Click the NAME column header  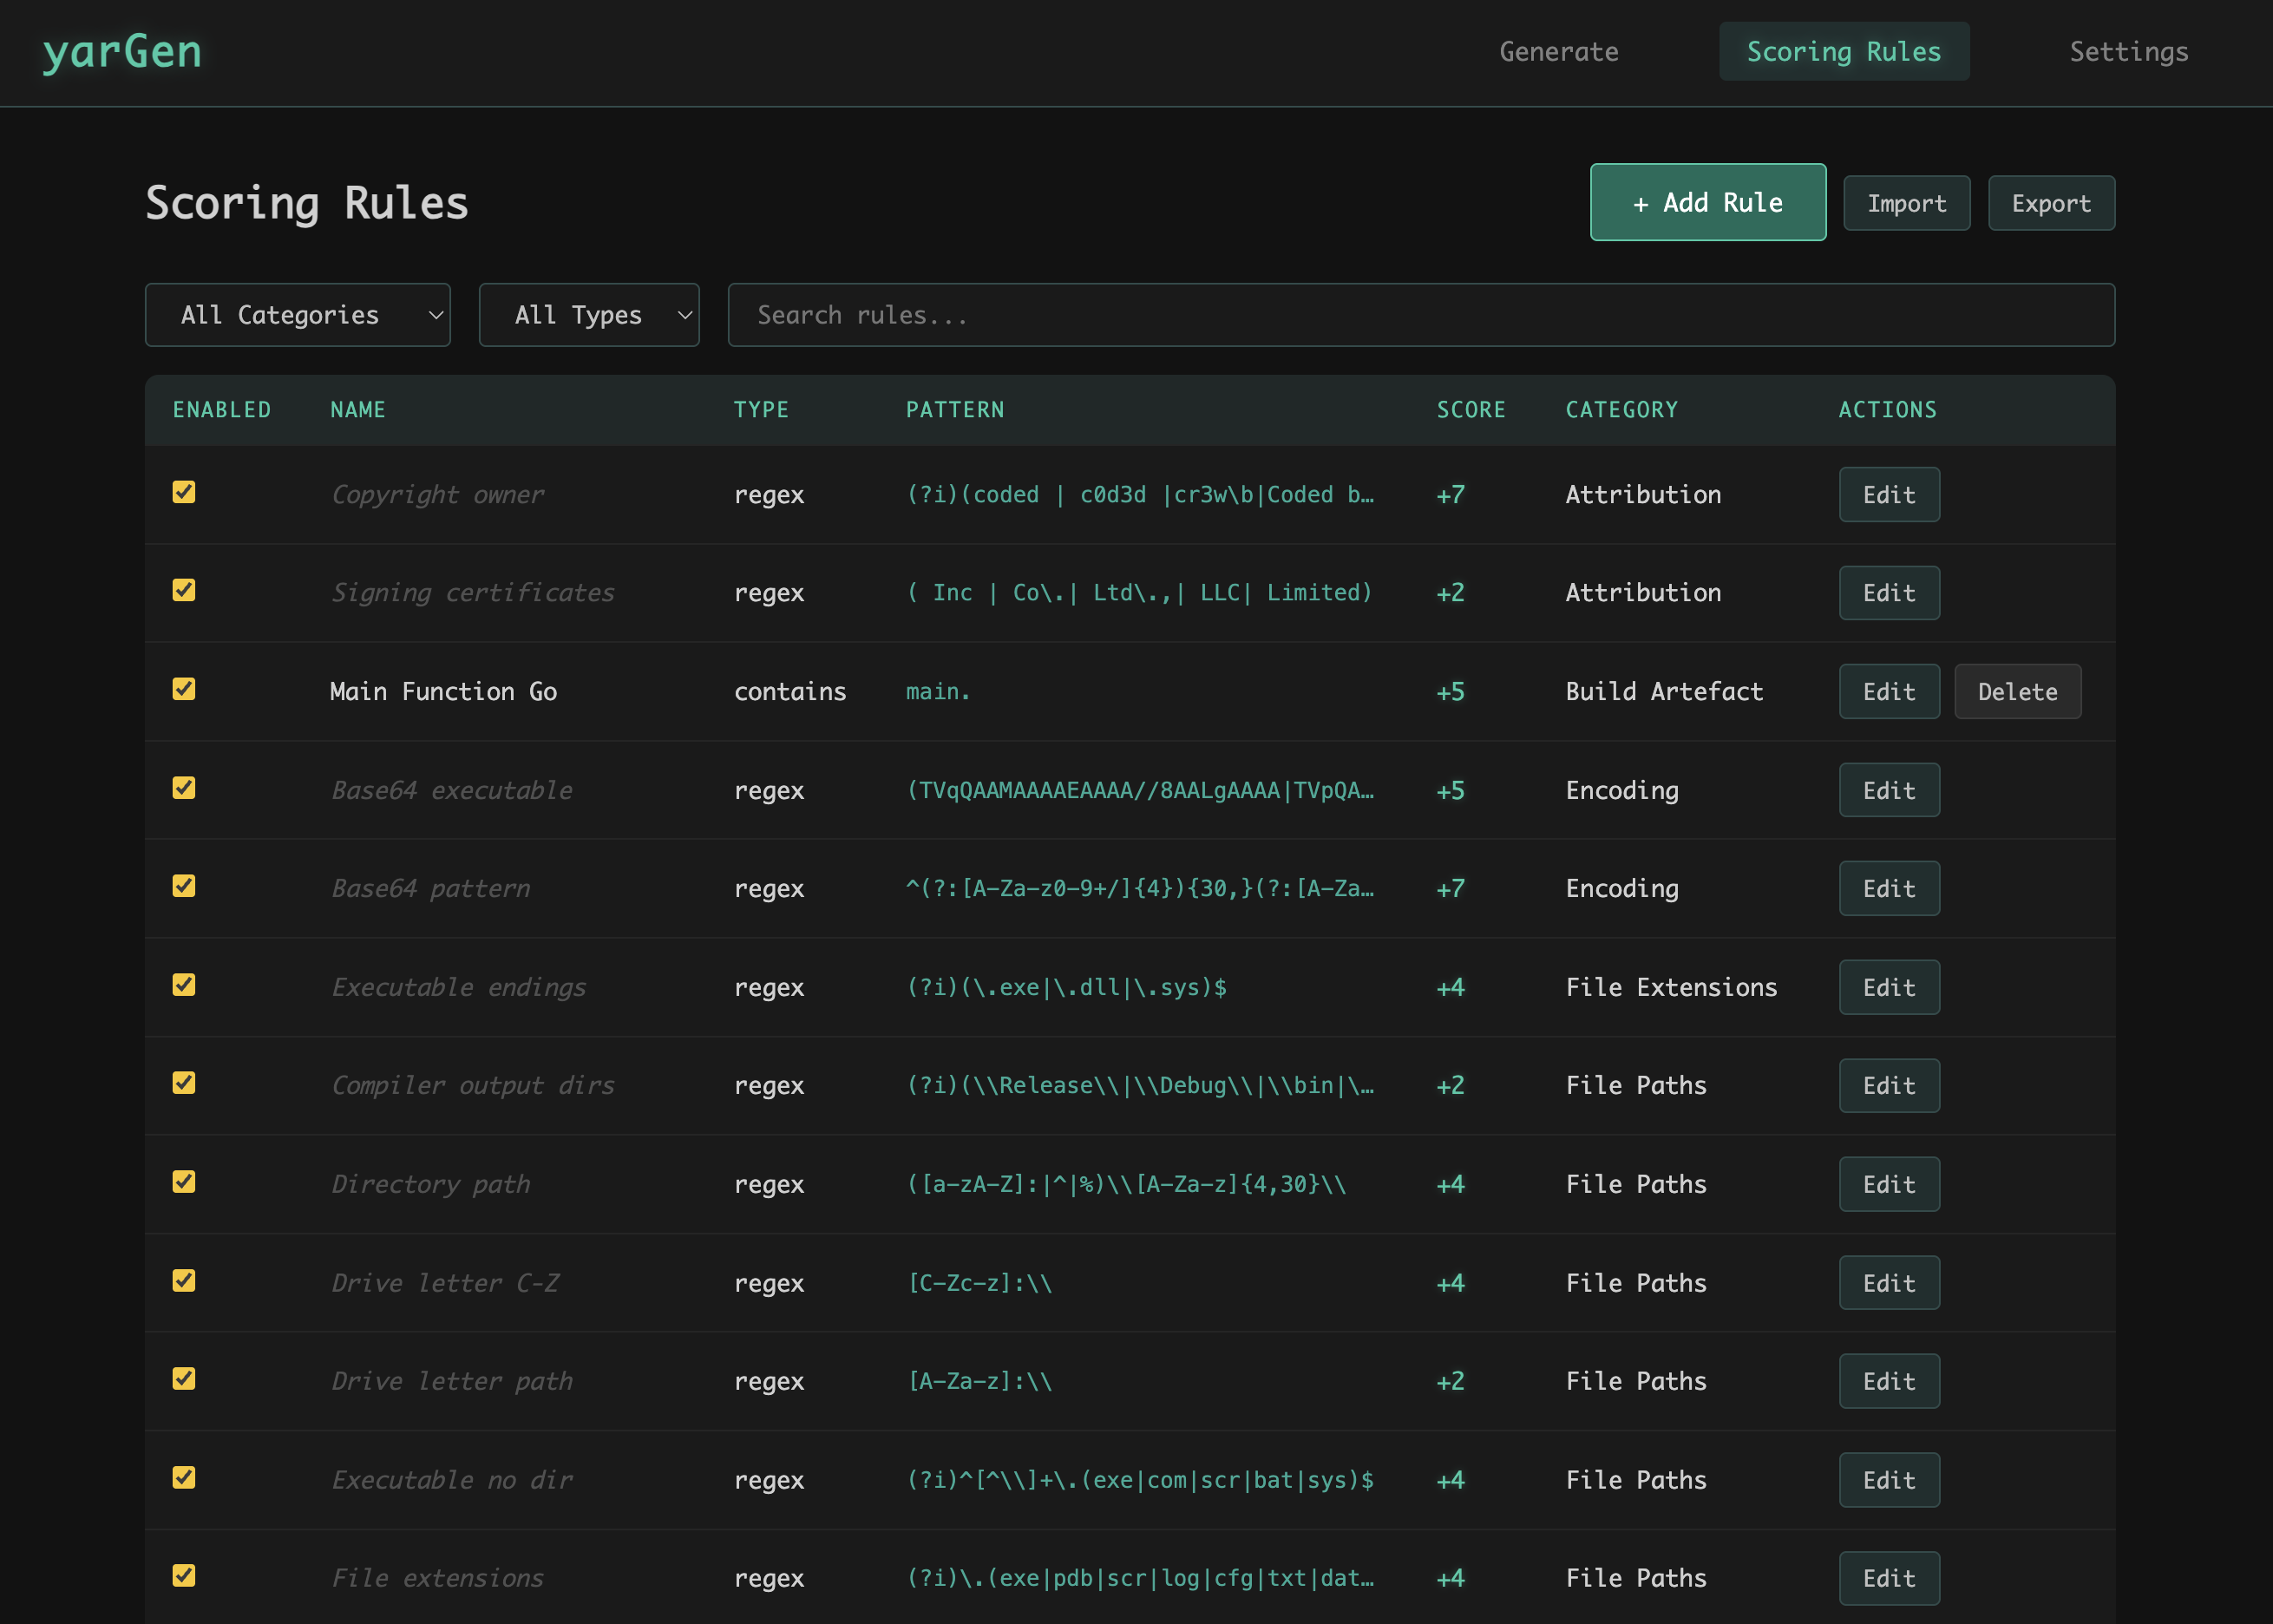(358, 410)
